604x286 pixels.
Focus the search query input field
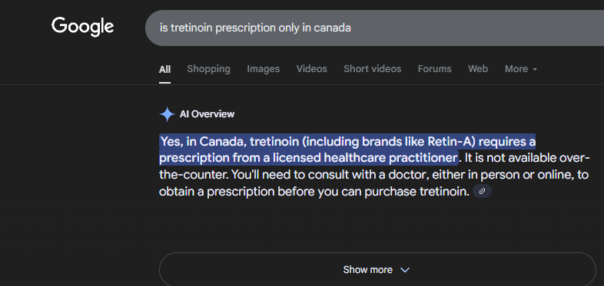(x=374, y=28)
